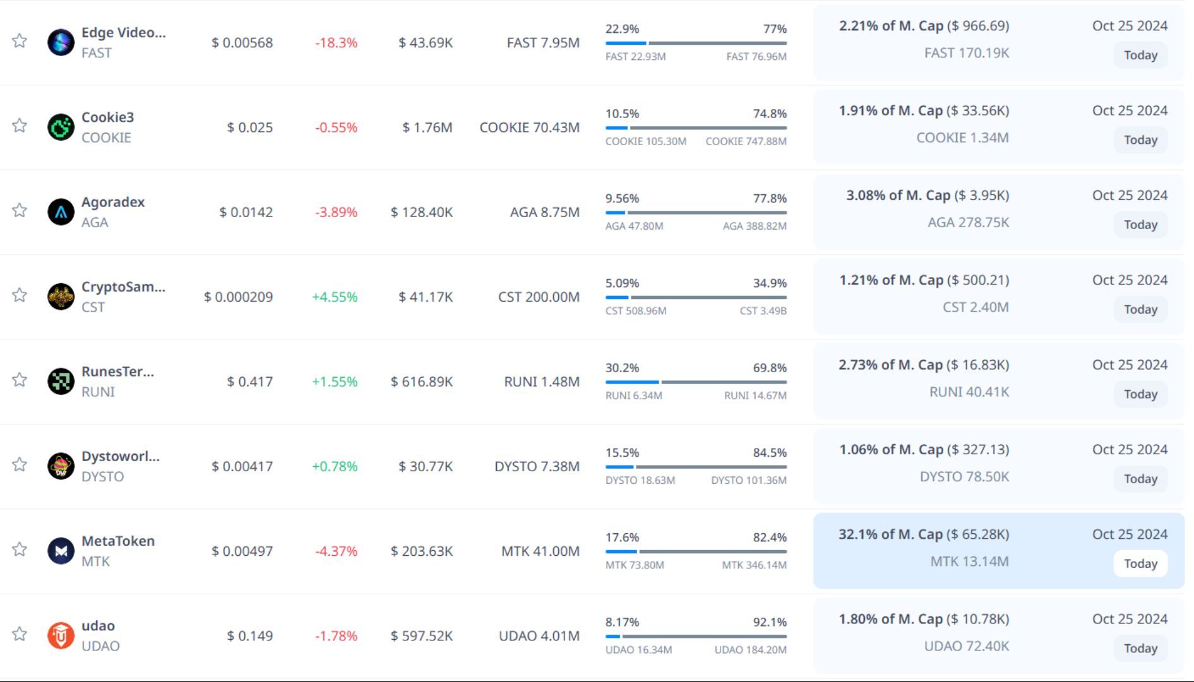Click the Cookie3 green logo icon
Viewport: 1194px width, 682px height.
(61, 127)
